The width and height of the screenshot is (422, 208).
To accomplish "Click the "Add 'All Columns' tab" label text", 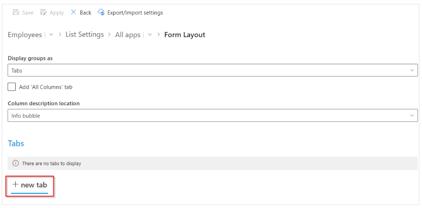I will pos(46,87).
